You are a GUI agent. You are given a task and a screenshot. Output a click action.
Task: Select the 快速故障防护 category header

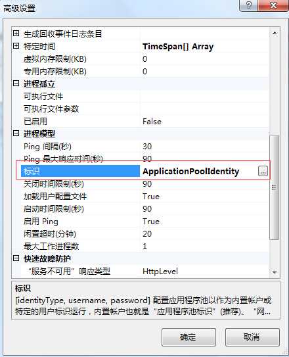[47, 258]
